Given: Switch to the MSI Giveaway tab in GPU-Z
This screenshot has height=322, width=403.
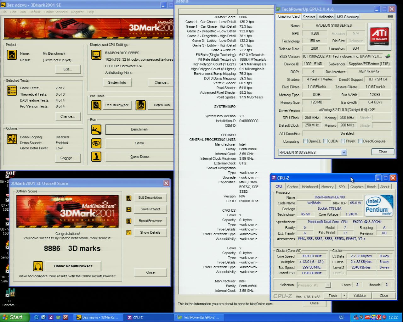Looking at the screenshot, I should (x=348, y=17).
